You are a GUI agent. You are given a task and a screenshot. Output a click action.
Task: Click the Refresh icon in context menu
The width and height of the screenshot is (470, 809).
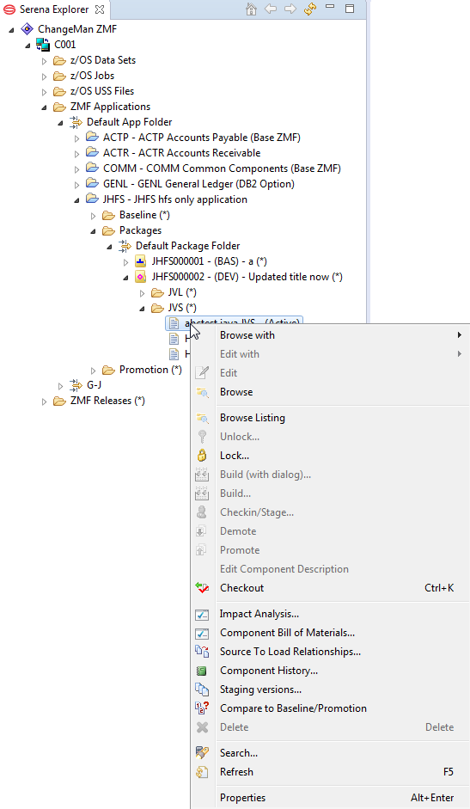pyautogui.click(x=202, y=772)
